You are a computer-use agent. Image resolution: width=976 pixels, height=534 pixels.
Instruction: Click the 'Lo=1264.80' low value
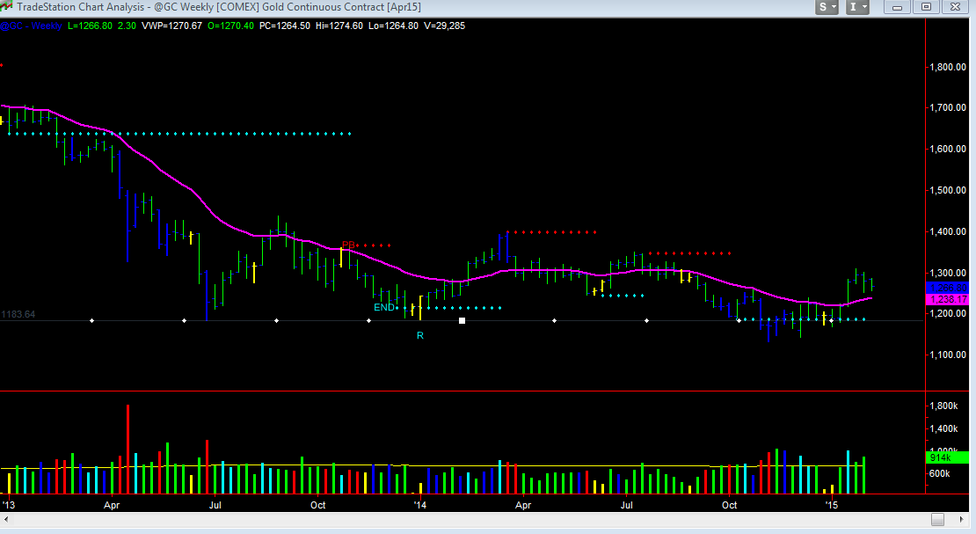tap(393, 26)
